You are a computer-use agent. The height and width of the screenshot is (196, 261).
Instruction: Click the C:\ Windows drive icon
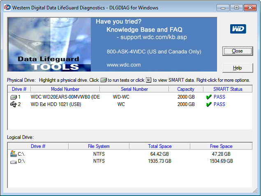13,154
